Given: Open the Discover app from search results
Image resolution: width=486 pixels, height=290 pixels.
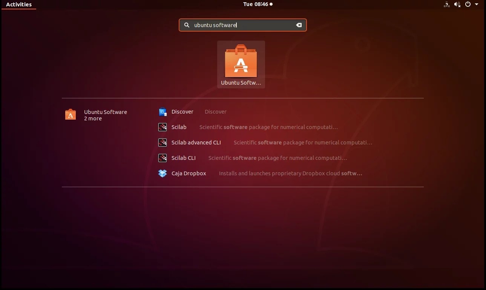Looking at the screenshot, I should coord(163,111).
